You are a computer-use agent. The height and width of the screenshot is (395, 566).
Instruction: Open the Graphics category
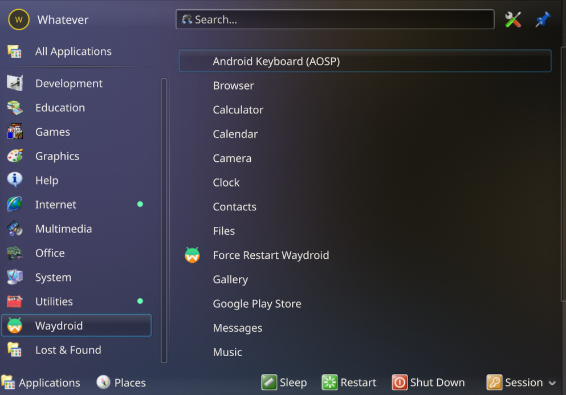76,156
